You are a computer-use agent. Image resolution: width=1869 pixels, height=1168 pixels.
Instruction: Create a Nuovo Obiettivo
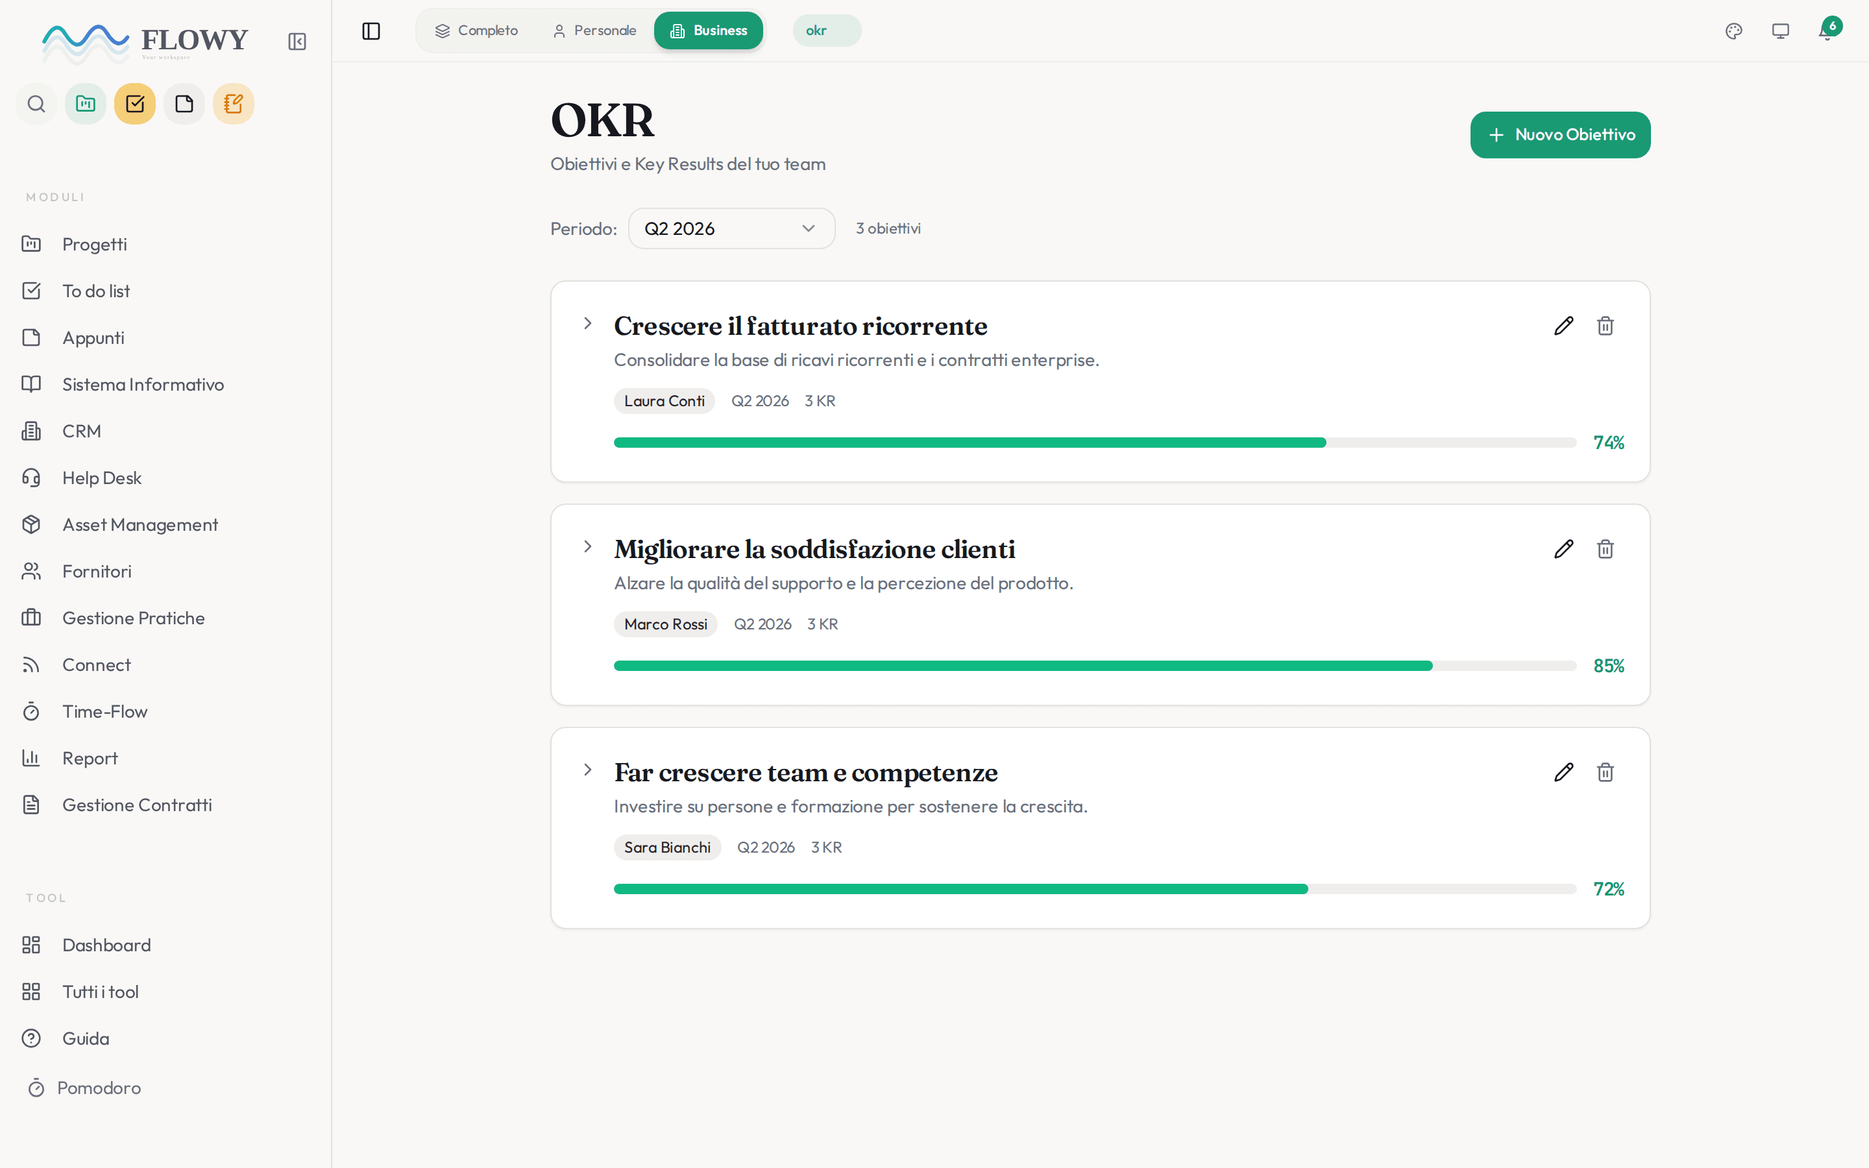pyautogui.click(x=1560, y=135)
